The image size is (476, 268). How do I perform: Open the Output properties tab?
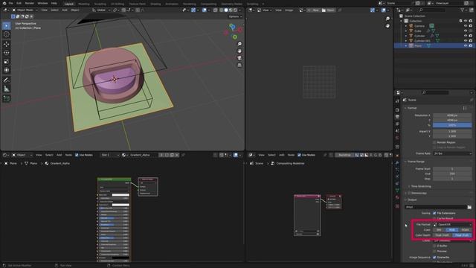pos(397,117)
